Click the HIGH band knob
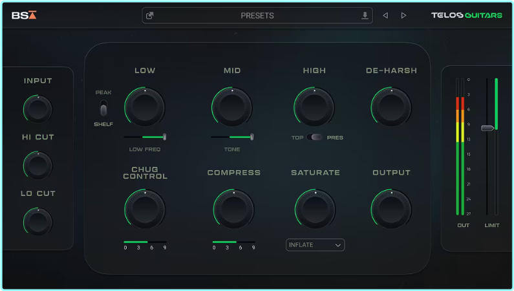 pyautogui.click(x=314, y=107)
